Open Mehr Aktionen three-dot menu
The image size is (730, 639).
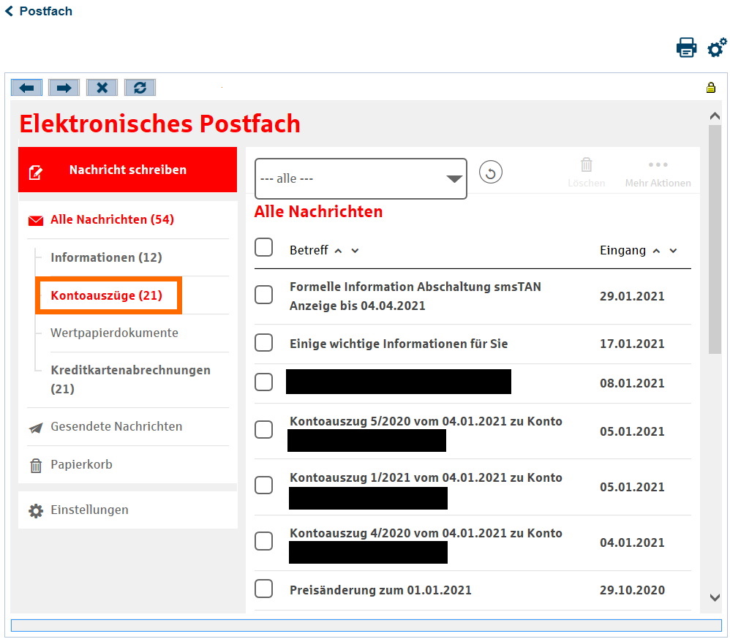[x=658, y=165]
